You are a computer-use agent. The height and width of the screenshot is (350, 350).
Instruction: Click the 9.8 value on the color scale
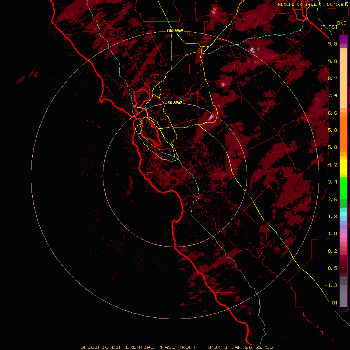[332, 44]
